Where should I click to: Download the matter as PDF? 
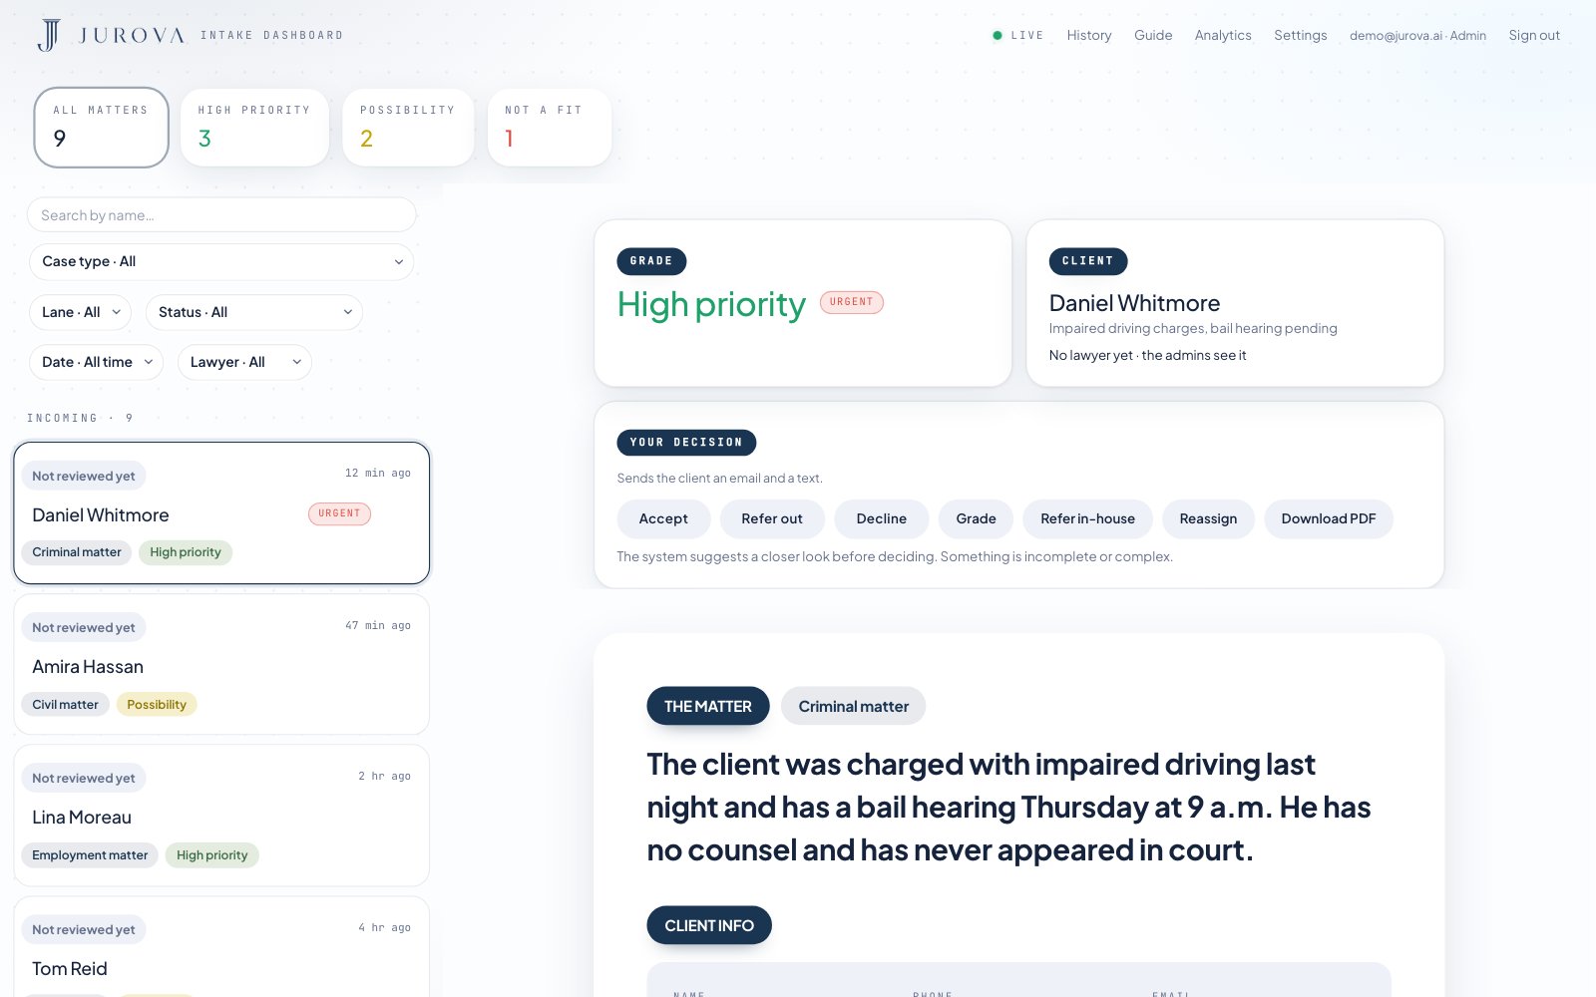(x=1329, y=518)
